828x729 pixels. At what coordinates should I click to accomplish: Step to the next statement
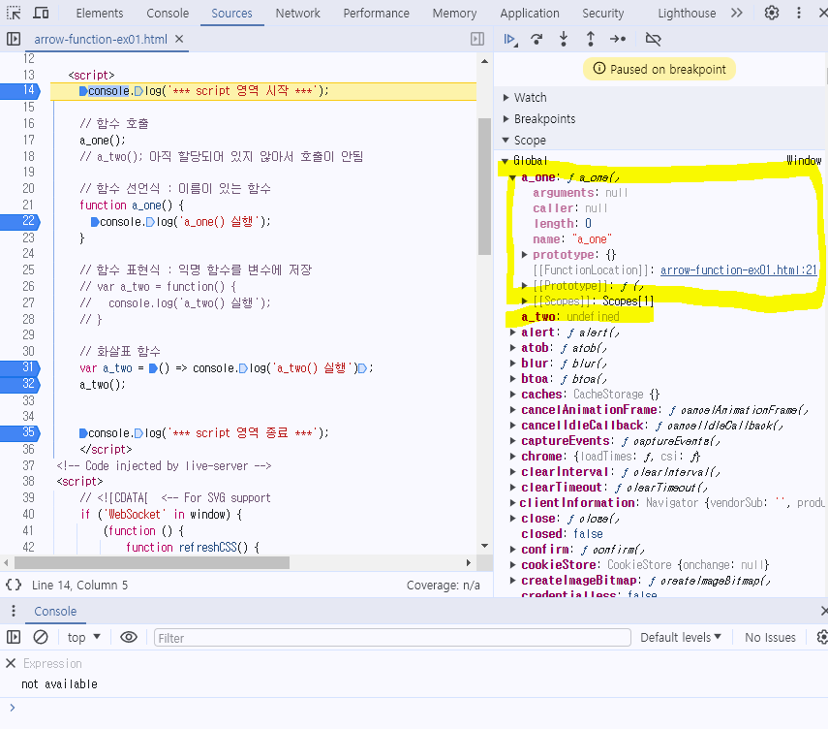[618, 39]
